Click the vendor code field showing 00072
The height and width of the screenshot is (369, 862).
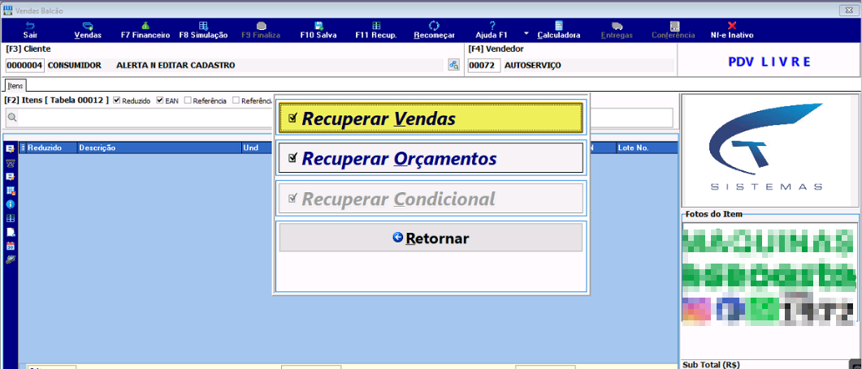[x=483, y=66]
